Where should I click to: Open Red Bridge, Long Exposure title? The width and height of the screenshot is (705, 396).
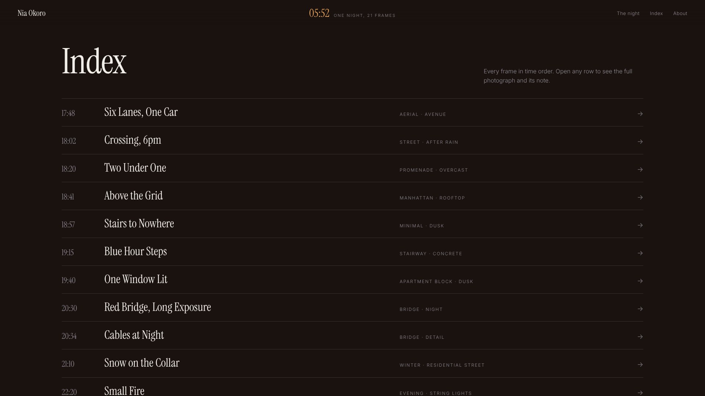(158, 307)
